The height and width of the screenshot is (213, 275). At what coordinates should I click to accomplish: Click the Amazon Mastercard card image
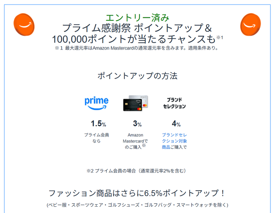[135, 103]
